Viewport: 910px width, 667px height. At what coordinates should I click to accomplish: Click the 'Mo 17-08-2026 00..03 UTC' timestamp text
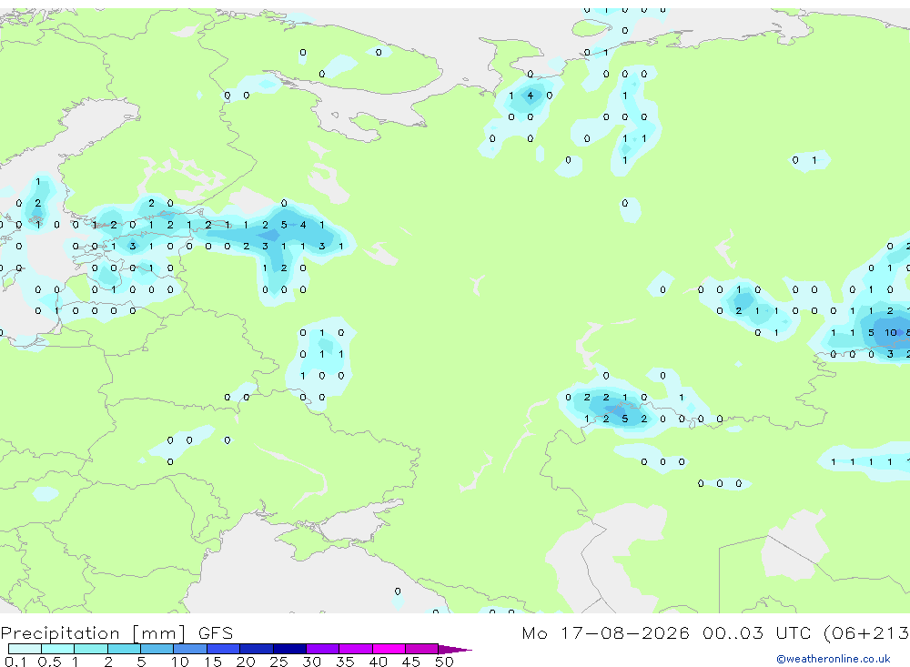[x=669, y=632]
